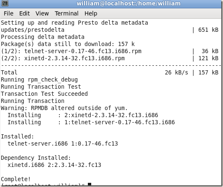Click the 'Warning: RPMDB altered outside of yum' line
Image resolution: width=223 pixels, height=187 pixels.
[64, 108]
